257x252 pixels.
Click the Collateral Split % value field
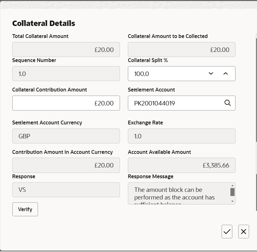165,73
